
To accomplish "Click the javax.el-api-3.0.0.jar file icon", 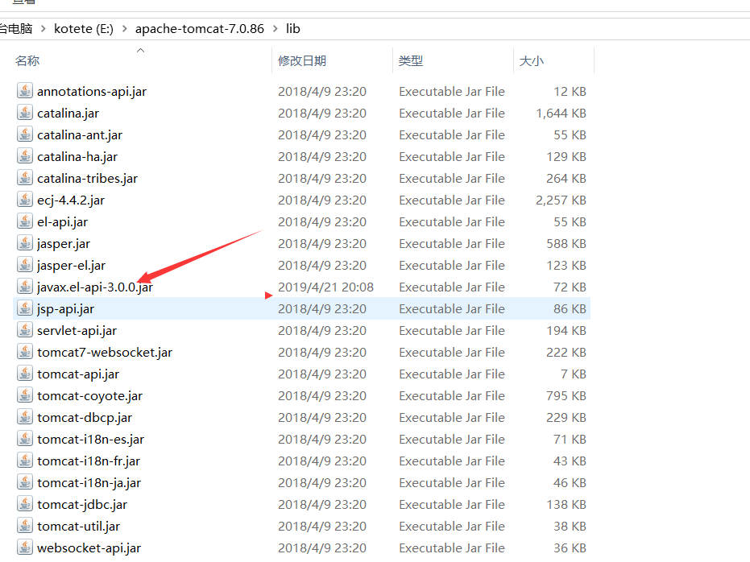I will click(x=25, y=287).
